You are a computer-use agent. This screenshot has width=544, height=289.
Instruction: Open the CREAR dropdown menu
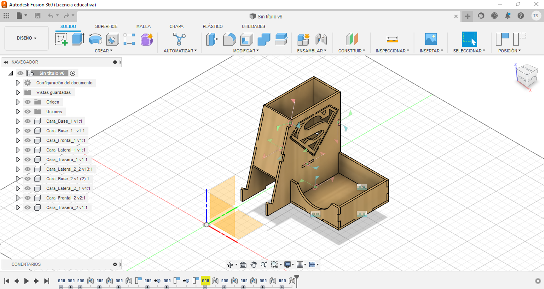click(x=104, y=51)
